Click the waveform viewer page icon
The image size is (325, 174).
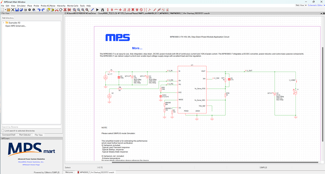163,10
